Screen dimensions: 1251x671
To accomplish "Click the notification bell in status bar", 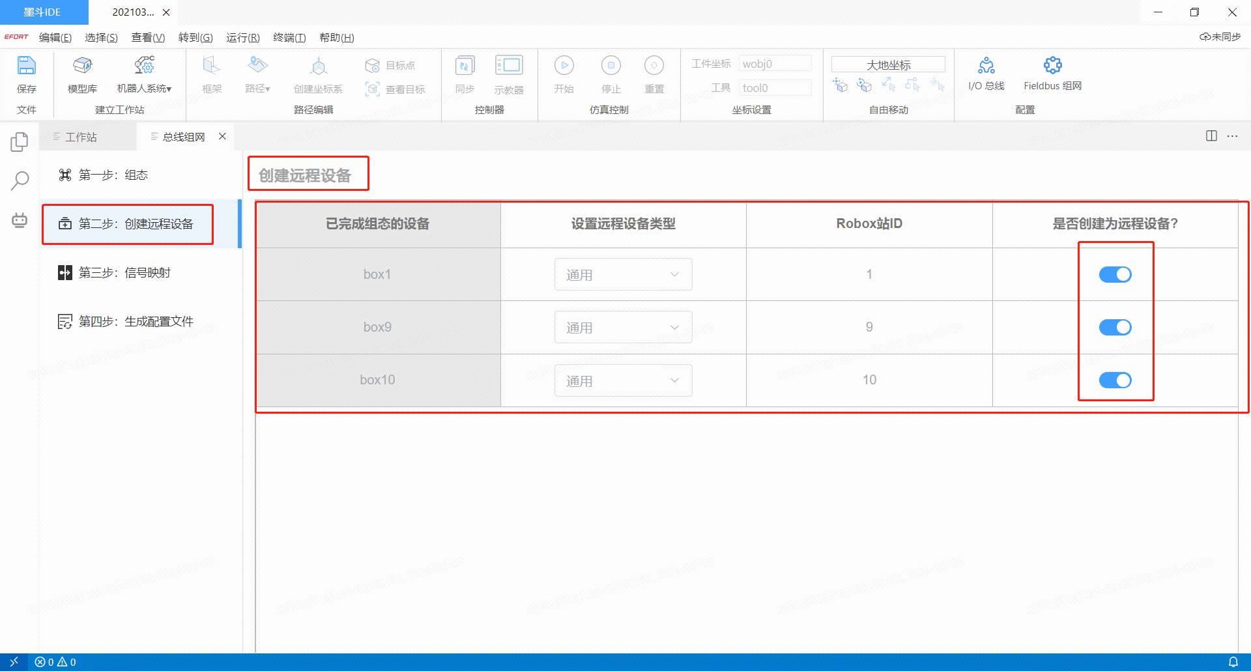I will pyautogui.click(x=1233, y=662).
